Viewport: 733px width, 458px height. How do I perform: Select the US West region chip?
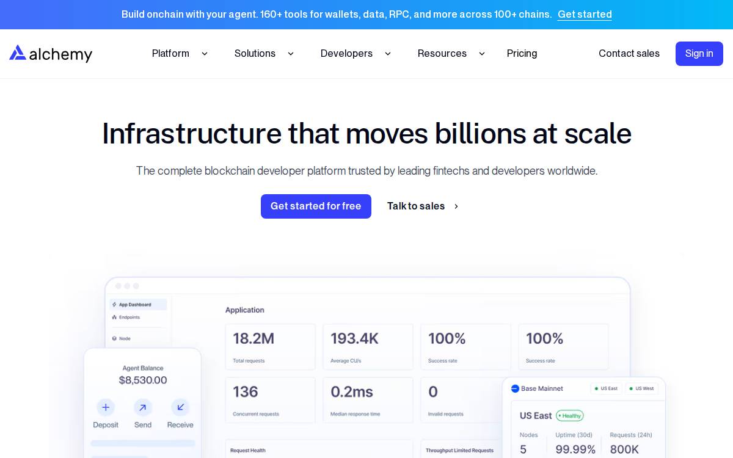(641, 388)
